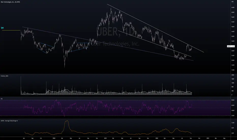Image resolution: width=237 pixels, height=140 pixels.
Task: Click the 2022 label on the time axis
Action: point(157,138)
